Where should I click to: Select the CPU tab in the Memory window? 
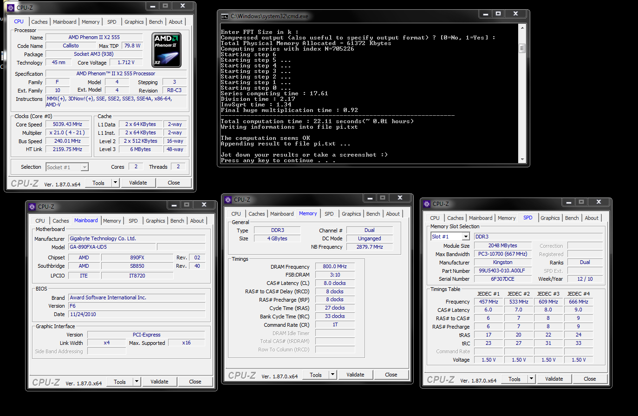click(236, 214)
